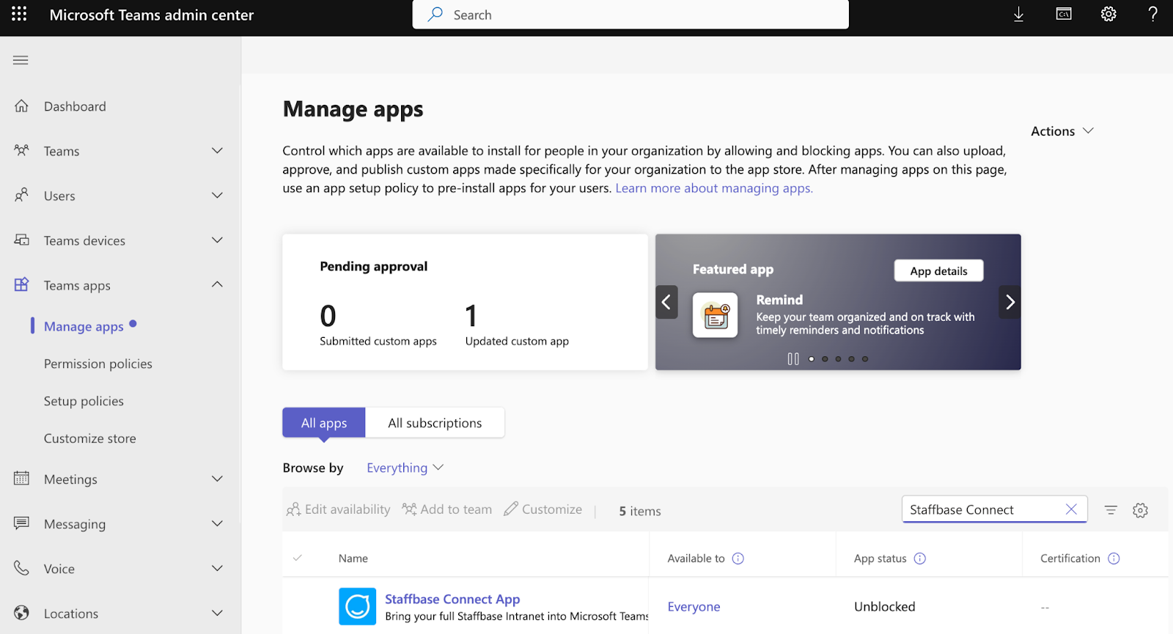Click the Staffbase Connect table search field
The width and height of the screenshot is (1173, 634).
[994, 509]
